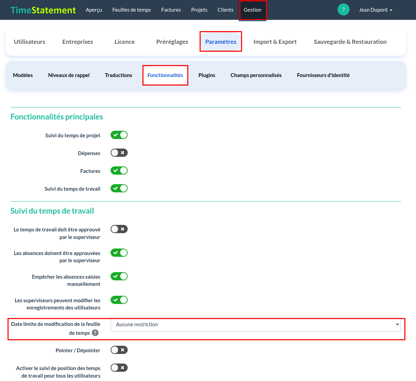
Task: Disable the Factures feature switch
Action: point(119,170)
